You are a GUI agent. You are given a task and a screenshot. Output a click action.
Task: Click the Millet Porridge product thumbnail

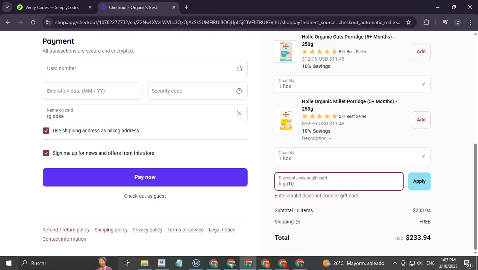(286, 120)
